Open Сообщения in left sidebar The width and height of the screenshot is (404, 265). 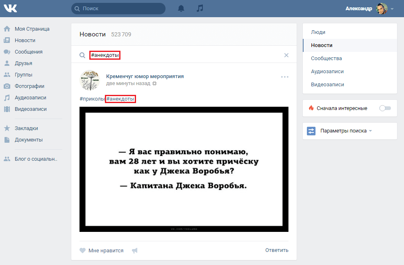click(28, 52)
